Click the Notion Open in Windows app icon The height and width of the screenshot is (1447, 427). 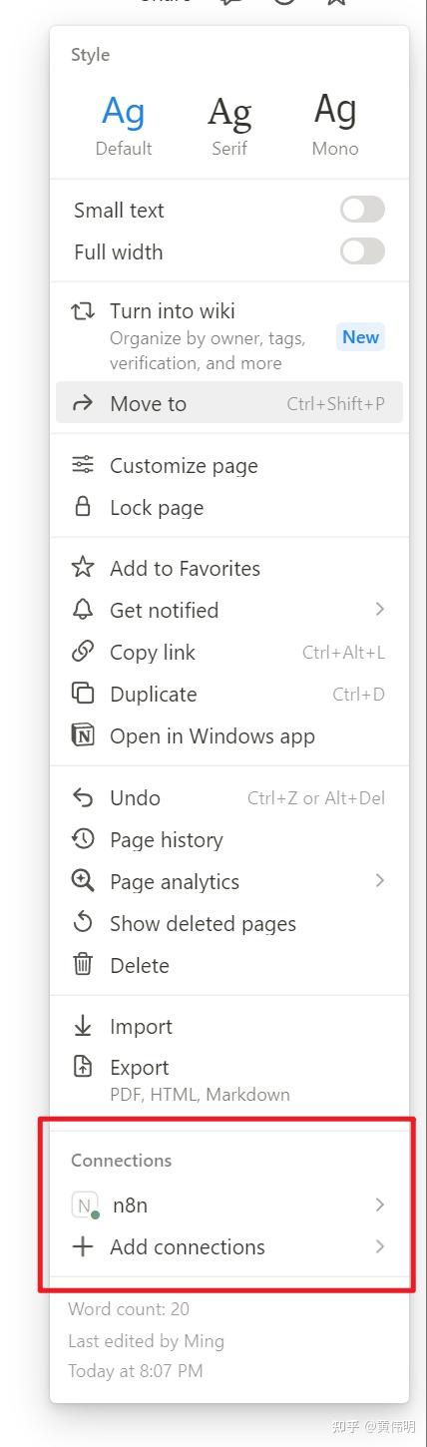83,735
